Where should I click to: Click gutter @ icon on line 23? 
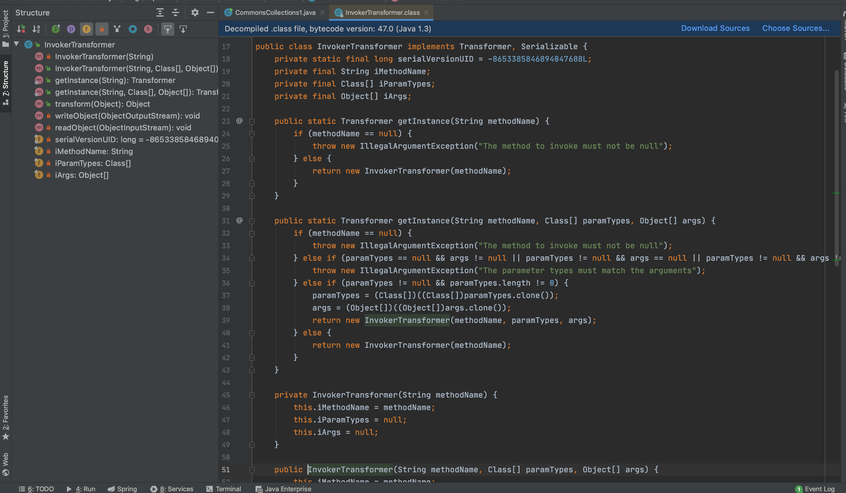[240, 121]
